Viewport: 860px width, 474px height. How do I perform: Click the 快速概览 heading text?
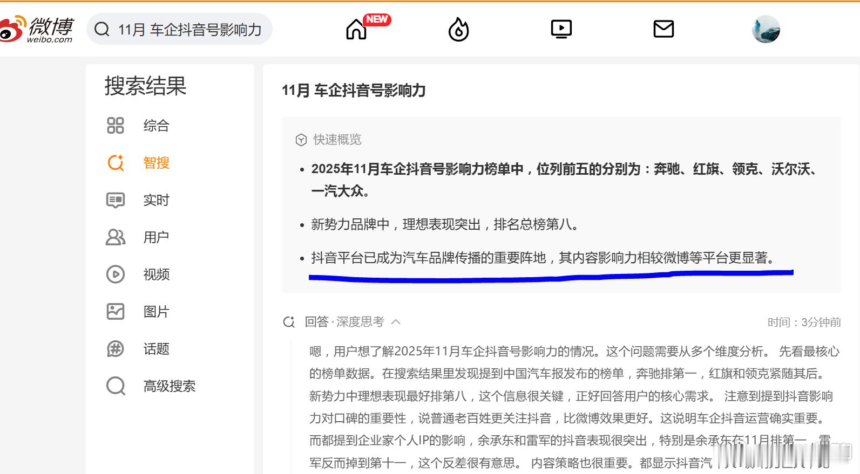pos(337,140)
